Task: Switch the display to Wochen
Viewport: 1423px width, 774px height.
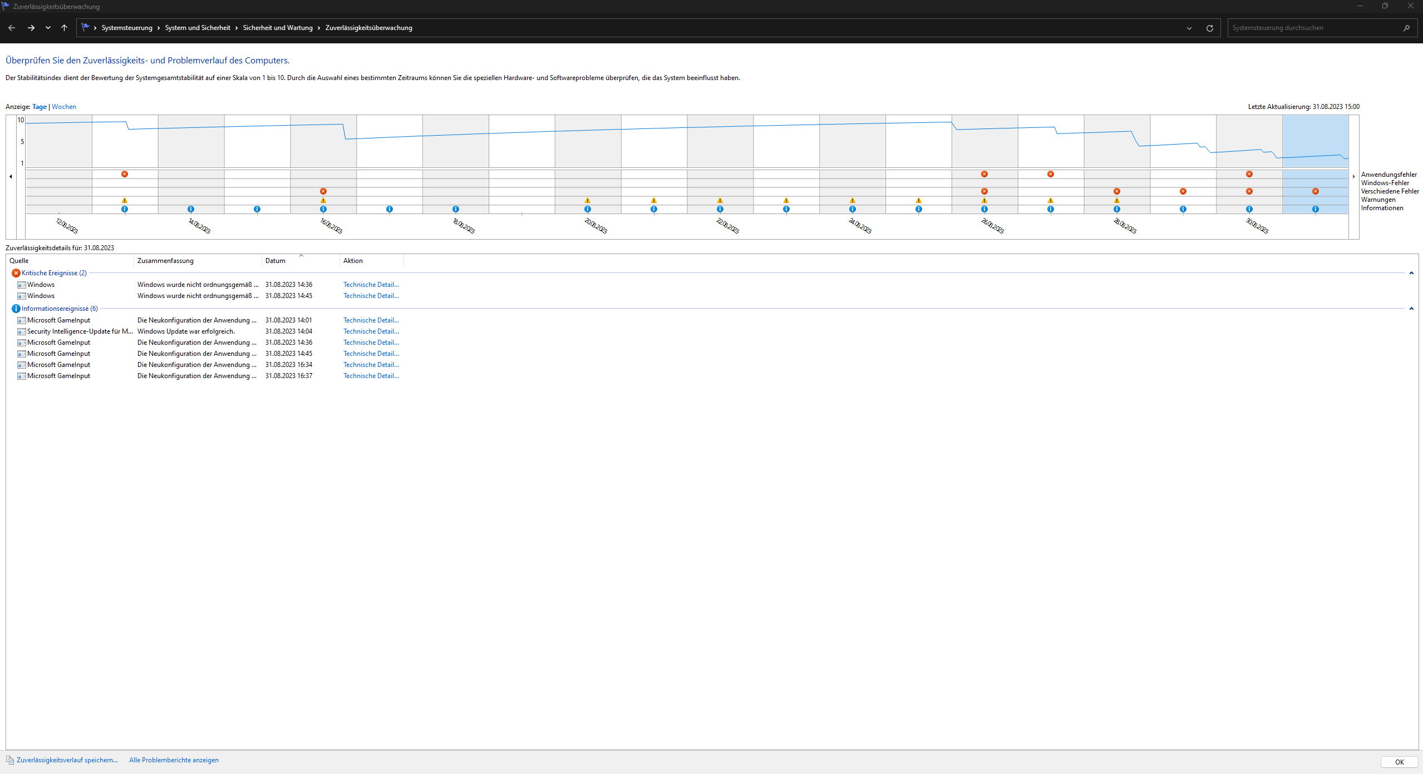Action: pyautogui.click(x=64, y=107)
